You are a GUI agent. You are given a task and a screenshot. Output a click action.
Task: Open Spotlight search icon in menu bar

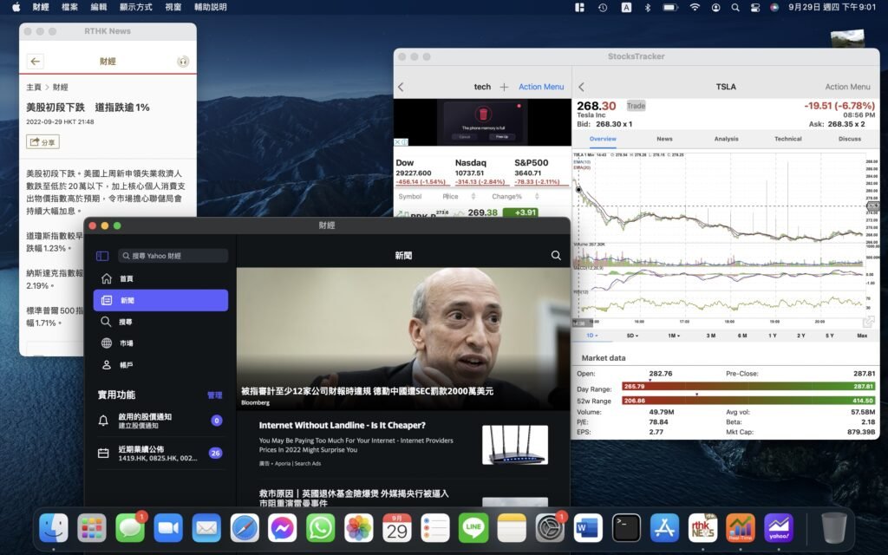735,7
